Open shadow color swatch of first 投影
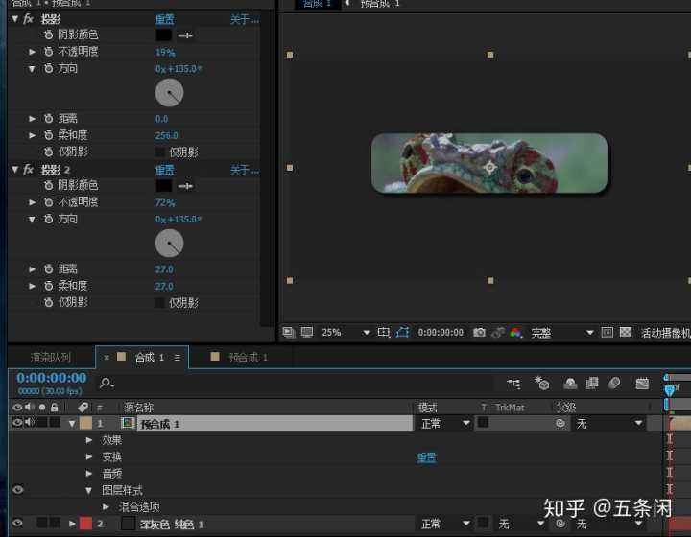This screenshot has height=537, width=691. coord(164,35)
